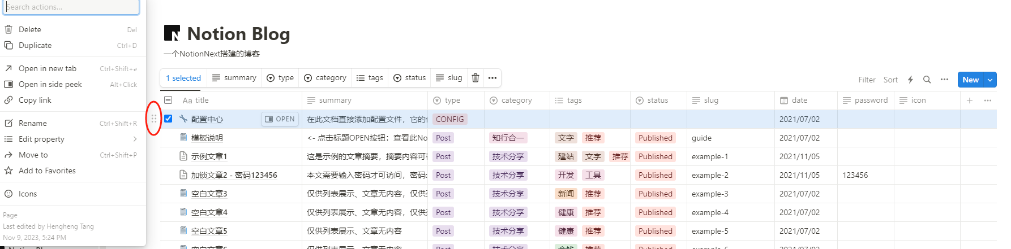This screenshot has width=1011, height=249.
Task: Open the database three-dot options menu
Action: pyautogui.click(x=944, y=80)
